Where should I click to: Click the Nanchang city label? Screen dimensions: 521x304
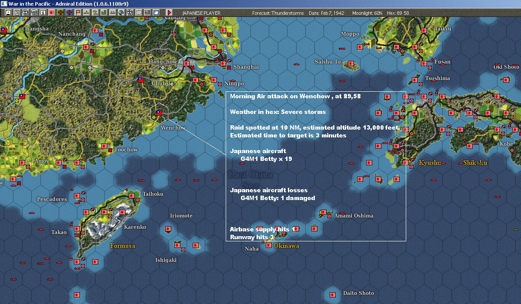point(72,34)
